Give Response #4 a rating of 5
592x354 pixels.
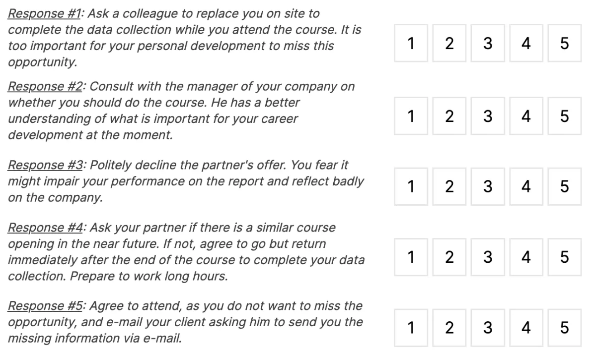tap(564, 257)
